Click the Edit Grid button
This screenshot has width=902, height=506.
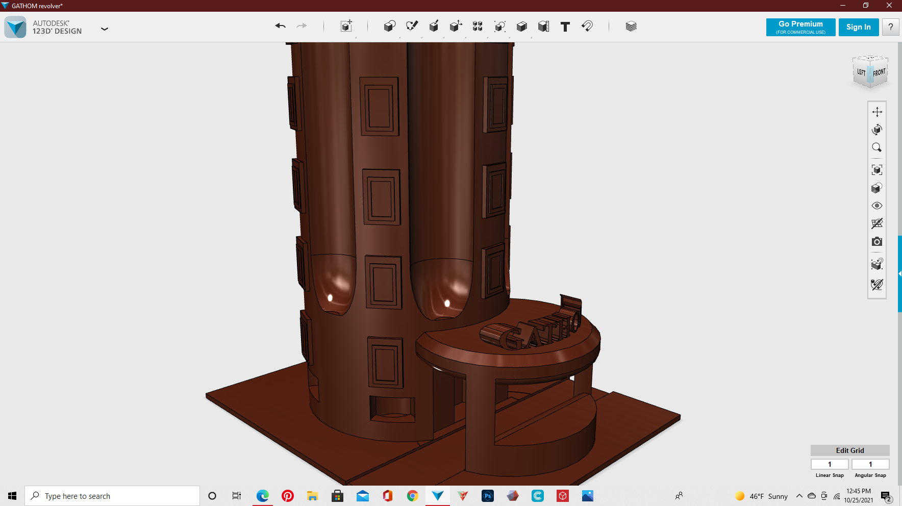tap(850, 450)
